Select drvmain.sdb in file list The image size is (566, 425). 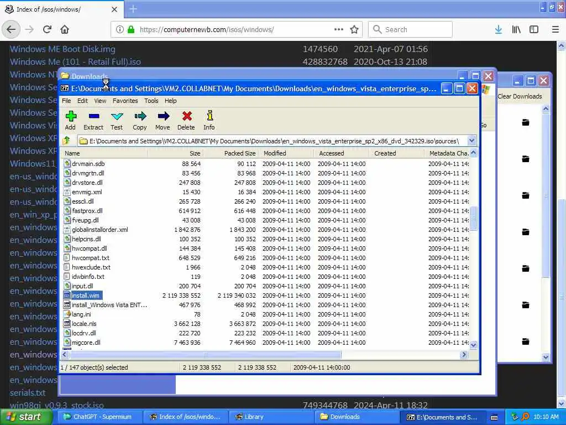88,164
